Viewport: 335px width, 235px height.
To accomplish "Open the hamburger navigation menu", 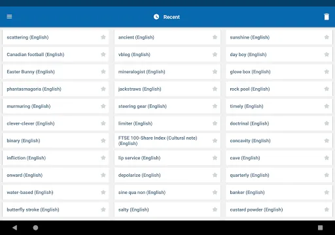I will (9, 16).
